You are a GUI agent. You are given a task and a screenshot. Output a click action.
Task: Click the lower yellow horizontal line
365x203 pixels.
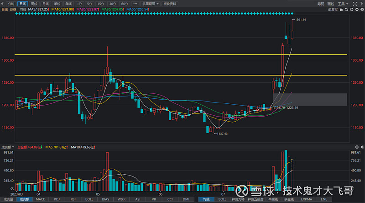click(x=181, y=75)
